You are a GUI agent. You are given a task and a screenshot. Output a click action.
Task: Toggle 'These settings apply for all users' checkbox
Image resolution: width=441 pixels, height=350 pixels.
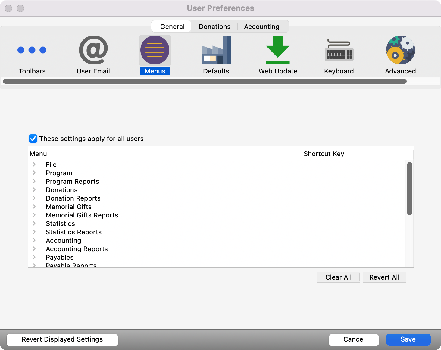tap(33, 139)
